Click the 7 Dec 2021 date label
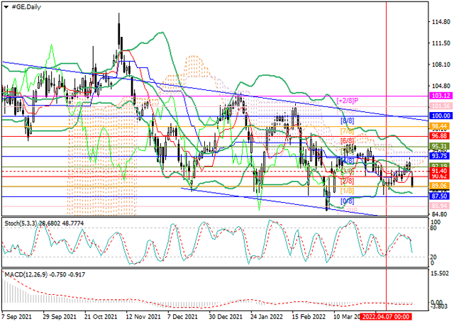 (x=183, y=317)
